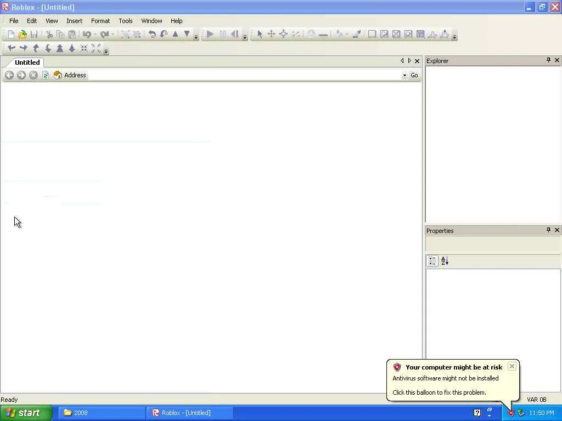Viewport: 562px width, 421px height.
Task: Open the Format menu
Action: coord(100,21)
